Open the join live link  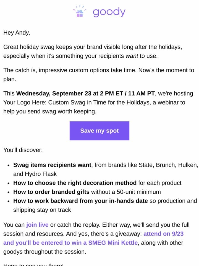37,225
